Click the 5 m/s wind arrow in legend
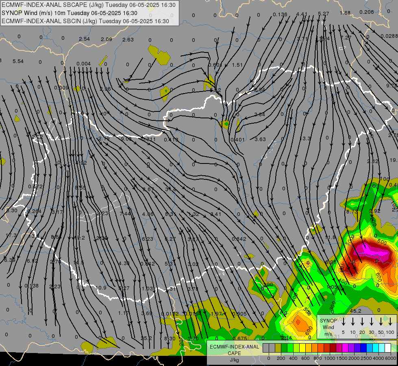 click(343, 322)
